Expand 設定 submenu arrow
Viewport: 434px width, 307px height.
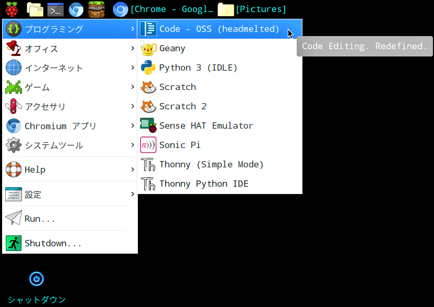133,194
